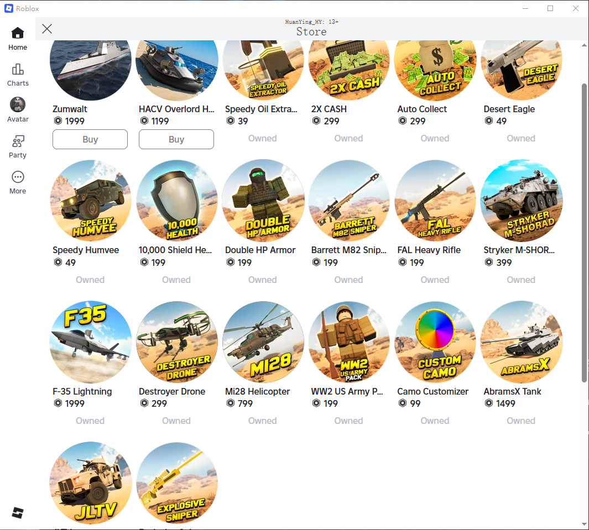Open the More menu in sidebar

pos(18,183)
